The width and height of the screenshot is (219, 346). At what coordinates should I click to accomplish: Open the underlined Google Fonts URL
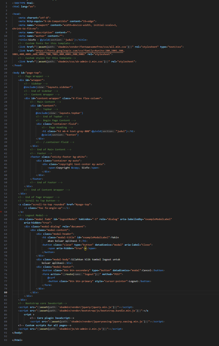pyautogui.click(x=80, y=51)
